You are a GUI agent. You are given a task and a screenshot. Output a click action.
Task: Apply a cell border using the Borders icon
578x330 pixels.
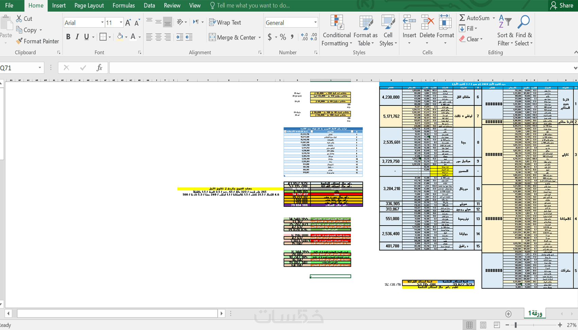[103, 37]
